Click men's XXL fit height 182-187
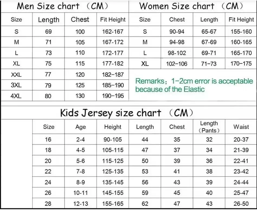The height and width of the screenshot is (210, 257). click(x=113, y=75)
